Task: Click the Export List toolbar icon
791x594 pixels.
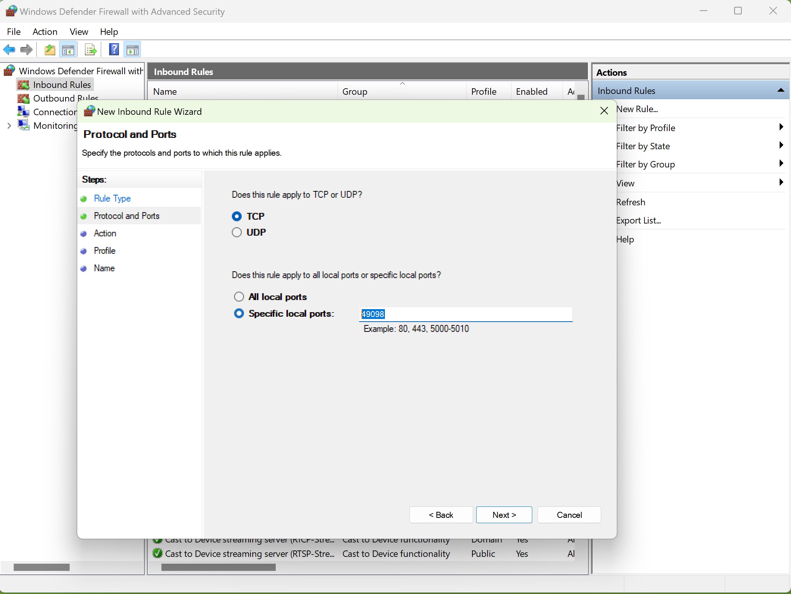Action: point(91,50)
